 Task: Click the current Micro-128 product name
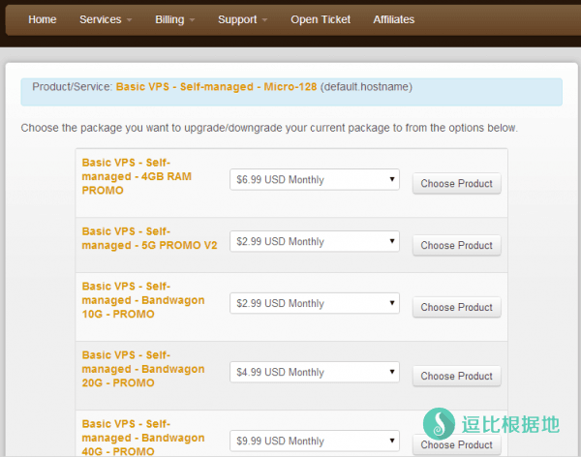(216, 87)
